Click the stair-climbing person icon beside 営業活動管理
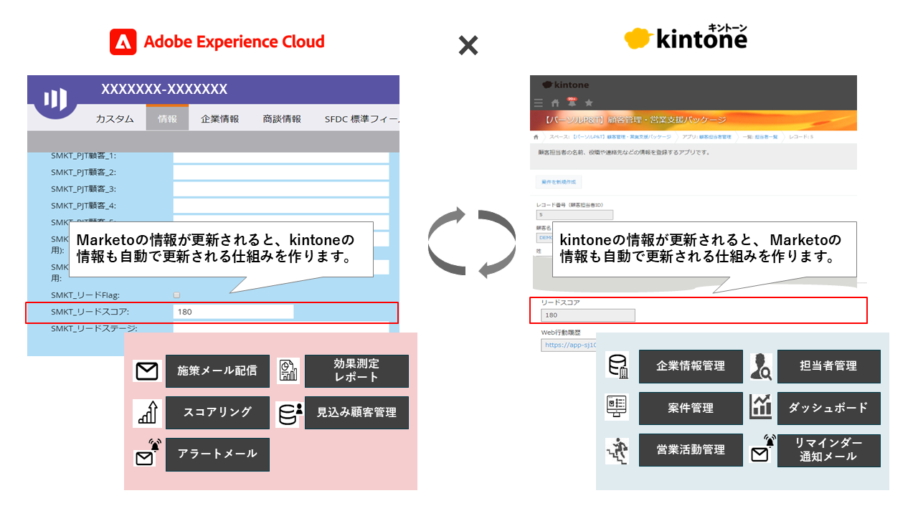 (x=617, y=451)
